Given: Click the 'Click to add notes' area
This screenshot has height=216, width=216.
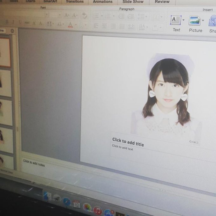Looking at the screenshot, I should pyautogui.click(x=34, y=163).
